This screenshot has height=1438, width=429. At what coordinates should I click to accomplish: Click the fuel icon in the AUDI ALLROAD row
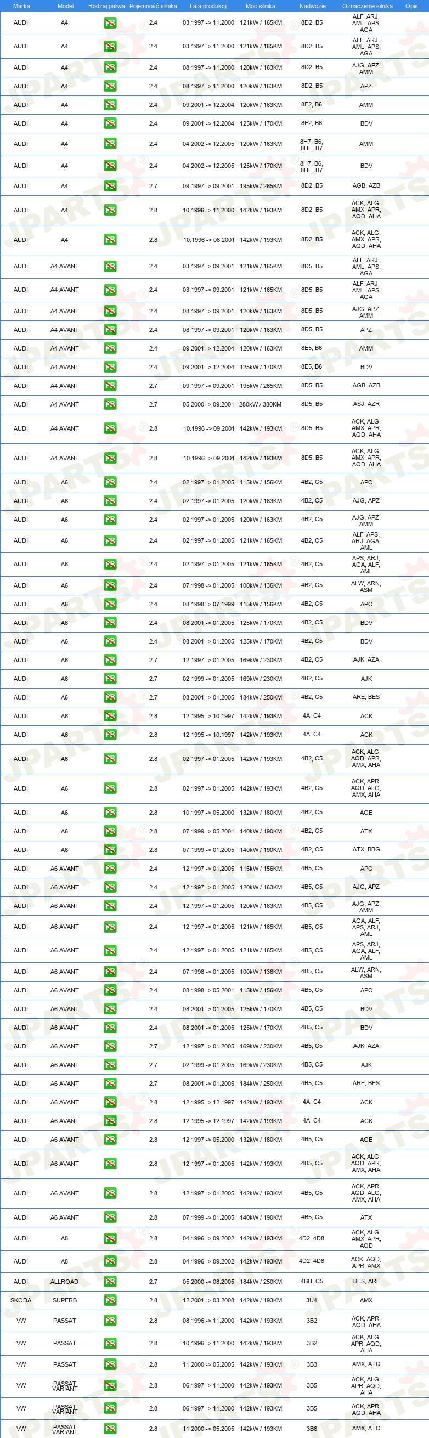tap(110, 1281)
